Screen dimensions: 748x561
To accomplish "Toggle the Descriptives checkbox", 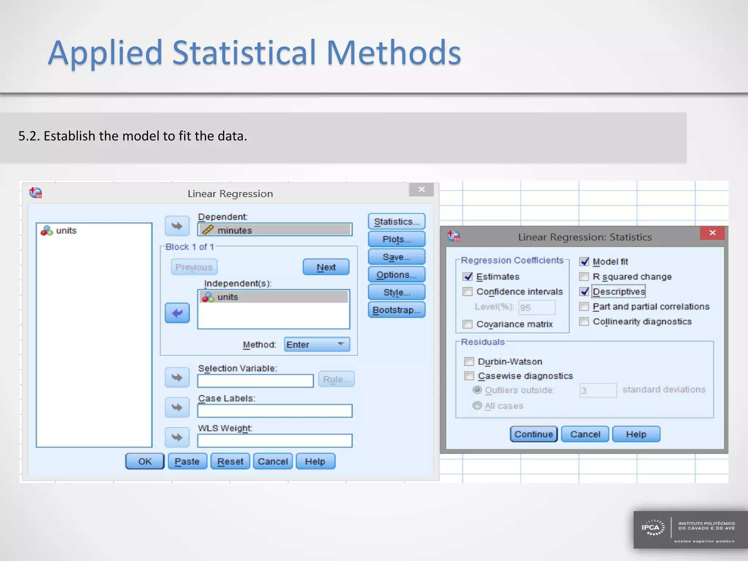I will coord(584,291).
